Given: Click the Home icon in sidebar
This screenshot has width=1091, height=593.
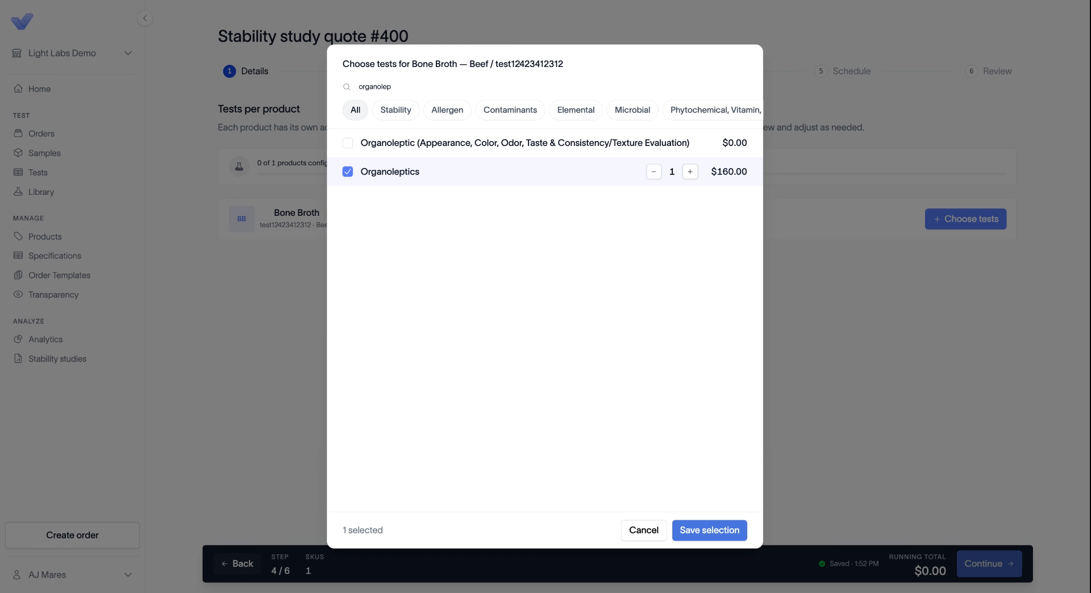Looking at the screenshot, I should tap(18, 89).
